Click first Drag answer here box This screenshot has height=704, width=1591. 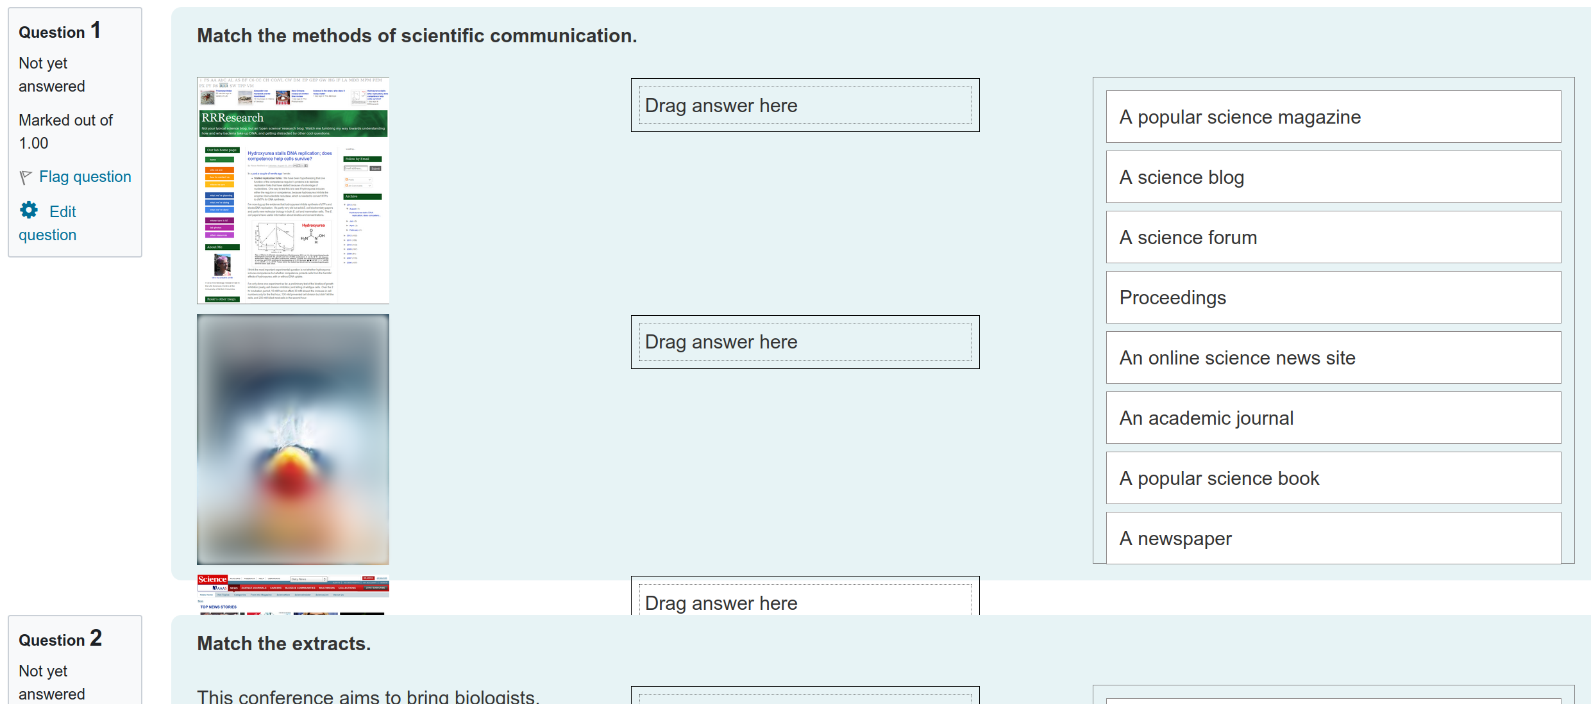pos(805,105)
